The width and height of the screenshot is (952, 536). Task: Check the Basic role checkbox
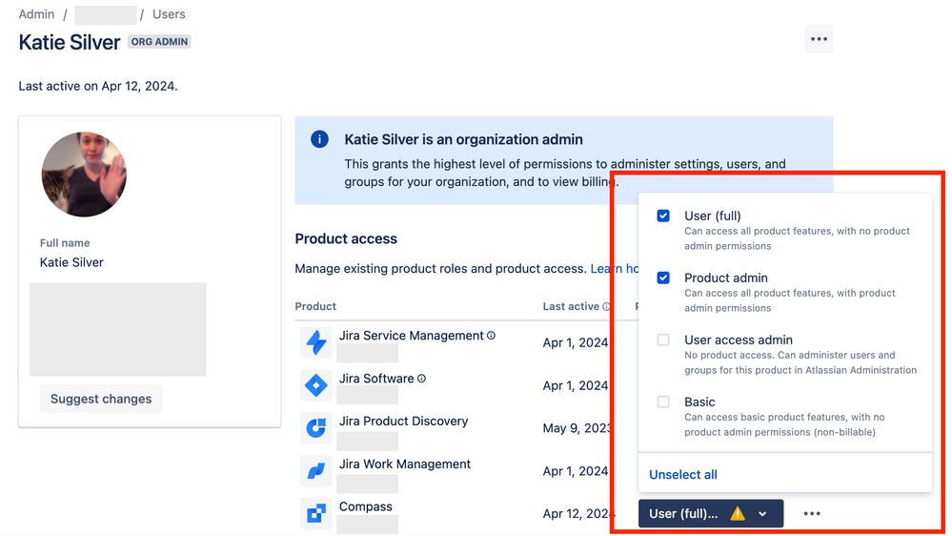point(663,402)
